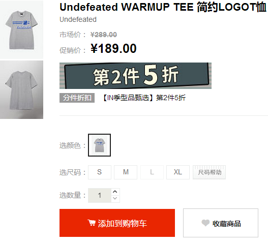View the front t-shirt thumbnail
268x244 pixels.
pos(21,29)
